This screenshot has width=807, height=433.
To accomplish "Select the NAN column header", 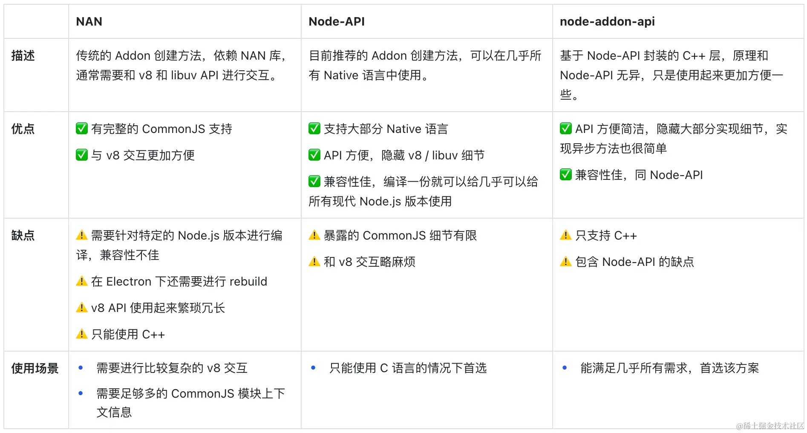I will coord(89,21).
